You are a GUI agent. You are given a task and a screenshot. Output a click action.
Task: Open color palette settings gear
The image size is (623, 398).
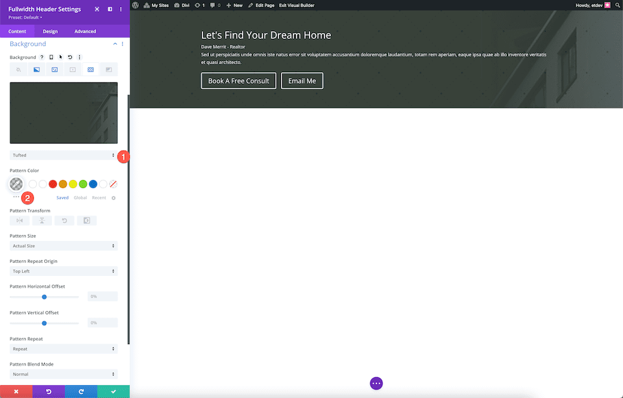114,198
